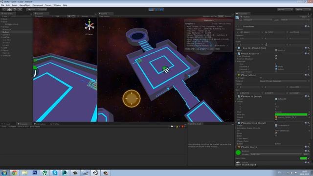Enable Use Light Probes checkbox
The height and width of the screenshot is (176, 313).
point(276,72)
